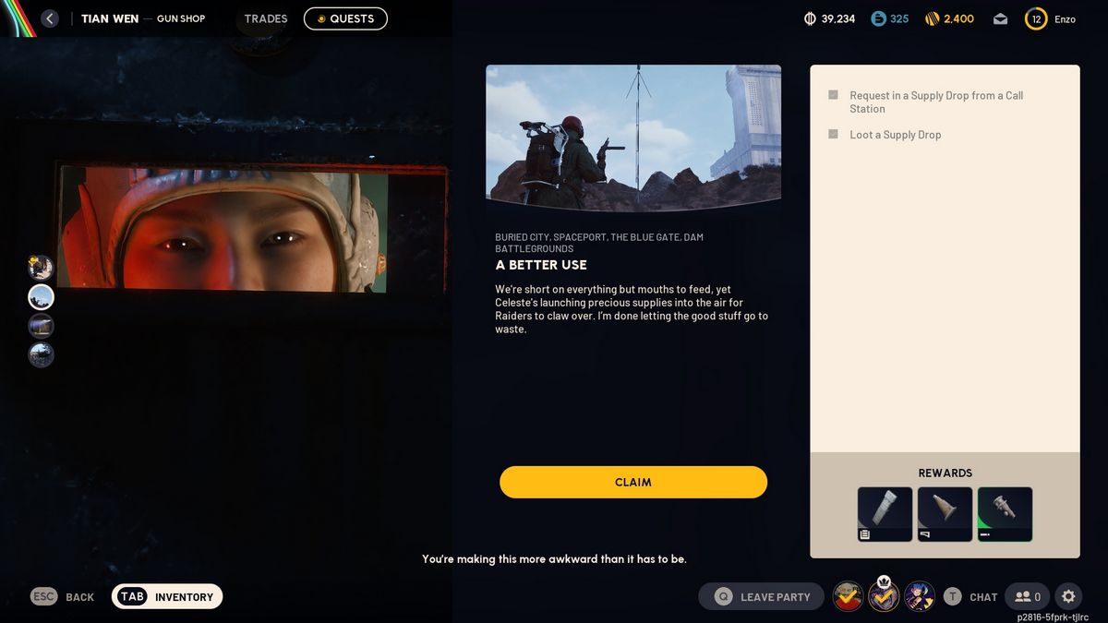1108x623 pixels.
Task: Select the highlighted second quest thumbnail
Action: [42, 296]
